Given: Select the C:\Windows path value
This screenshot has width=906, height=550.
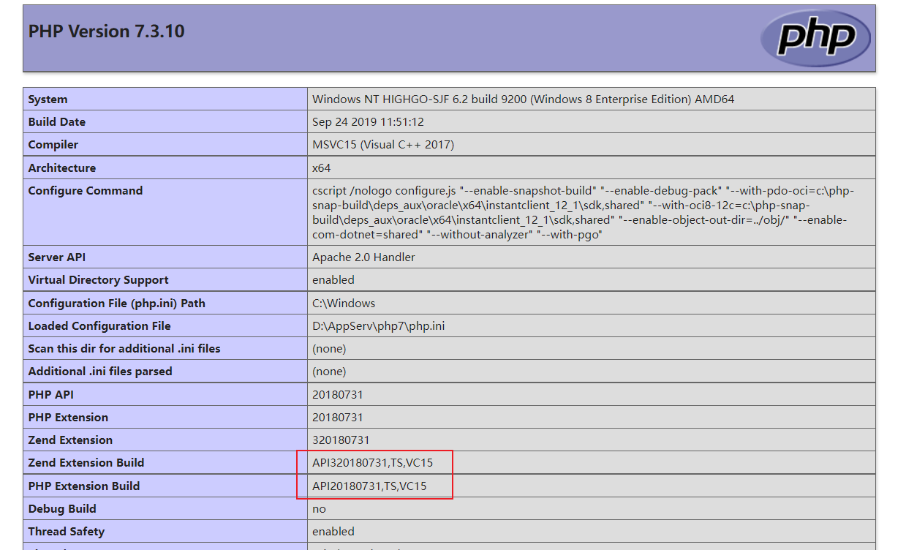Looking at the screenshot, I should pyautogui.click(x=344, y=303).
